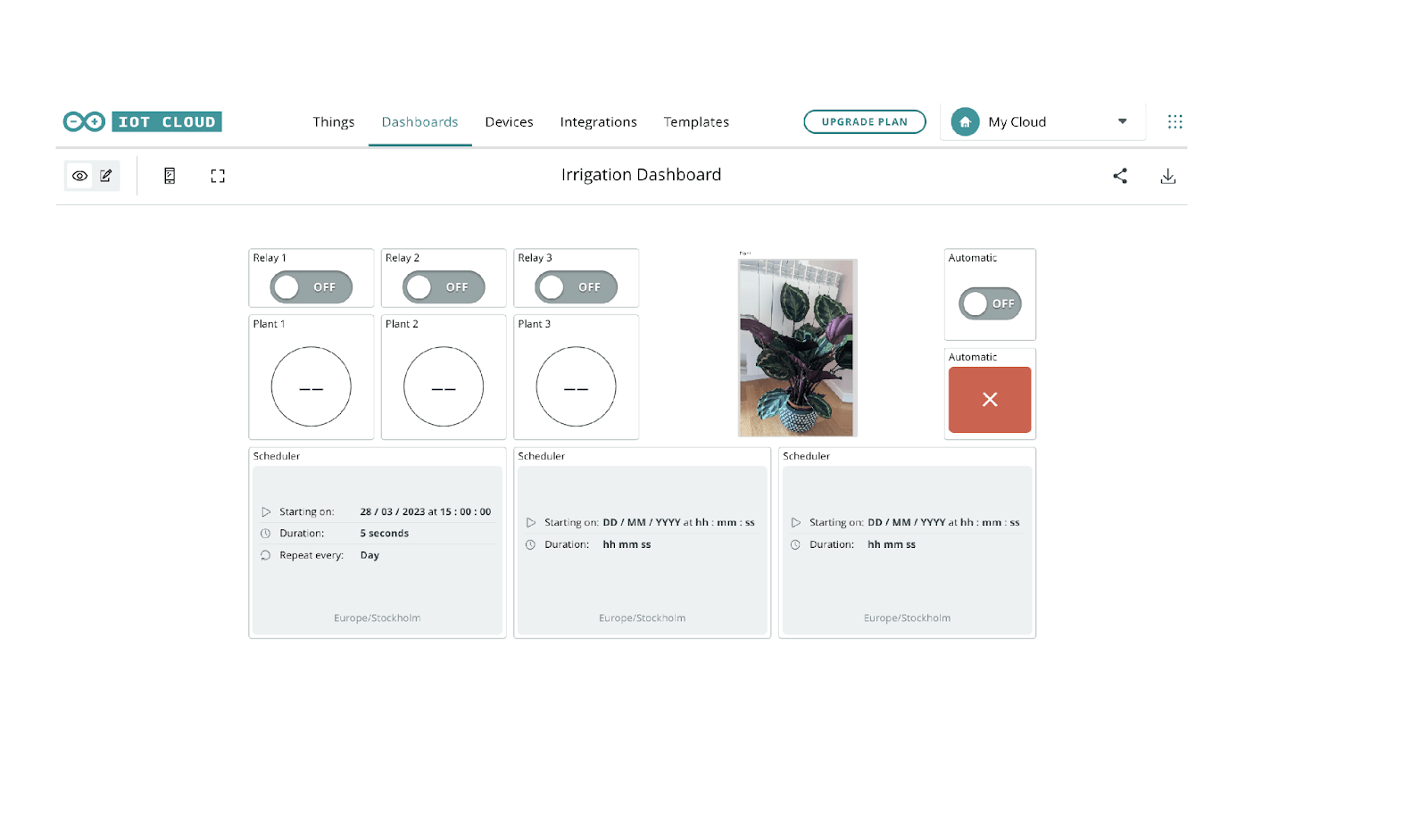Open the apps grid menu
Screen dimensions: 1428x838
point(1175,121)
